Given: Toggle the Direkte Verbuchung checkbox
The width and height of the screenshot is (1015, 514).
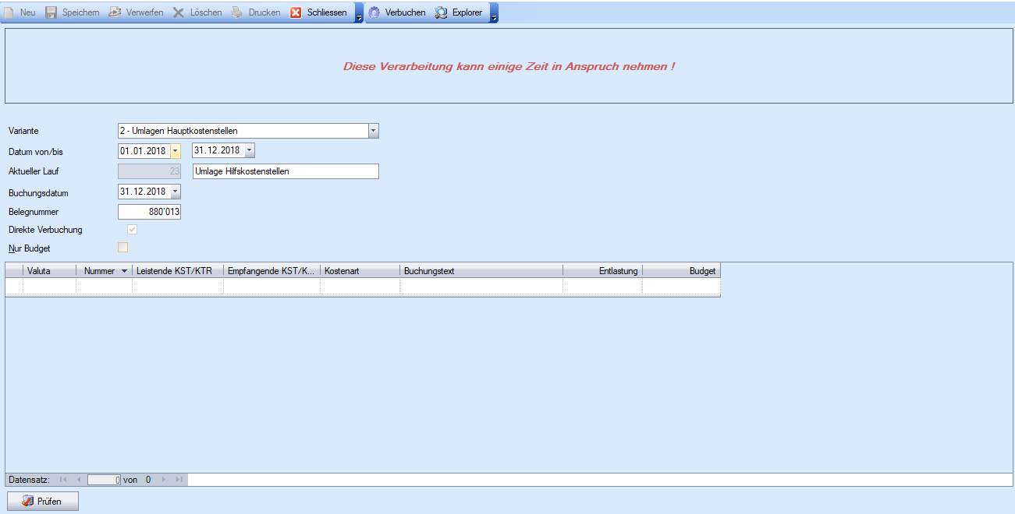Looking at the screenshot, I should pos(133,230).
